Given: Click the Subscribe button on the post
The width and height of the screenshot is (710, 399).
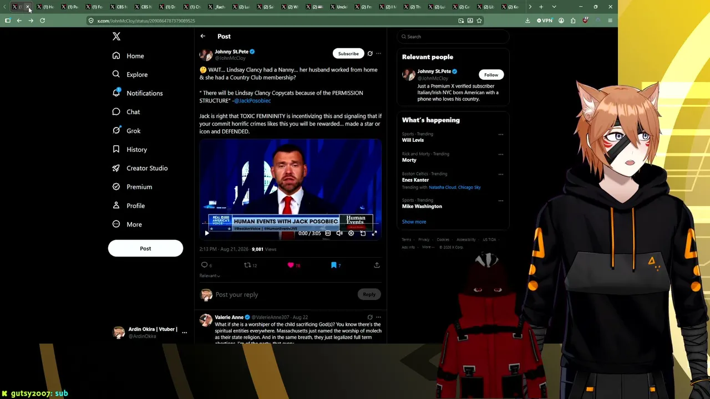Looking at the screenshot, I should click(348, 54).
